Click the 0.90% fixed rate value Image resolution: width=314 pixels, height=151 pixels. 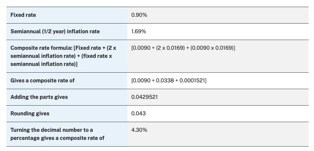139,15
